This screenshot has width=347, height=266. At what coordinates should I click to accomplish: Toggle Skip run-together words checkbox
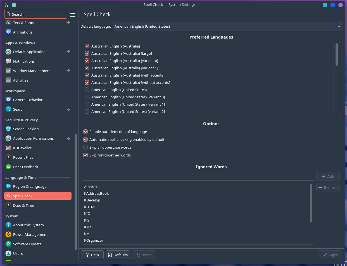coord(85,155)
